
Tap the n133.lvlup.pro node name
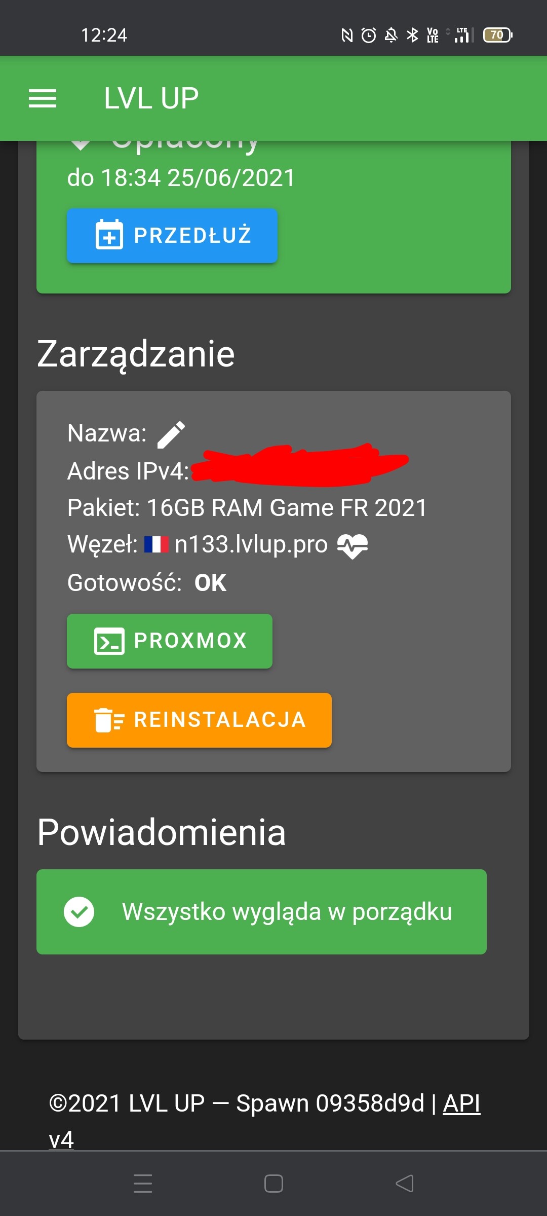[x=251, y=545]
